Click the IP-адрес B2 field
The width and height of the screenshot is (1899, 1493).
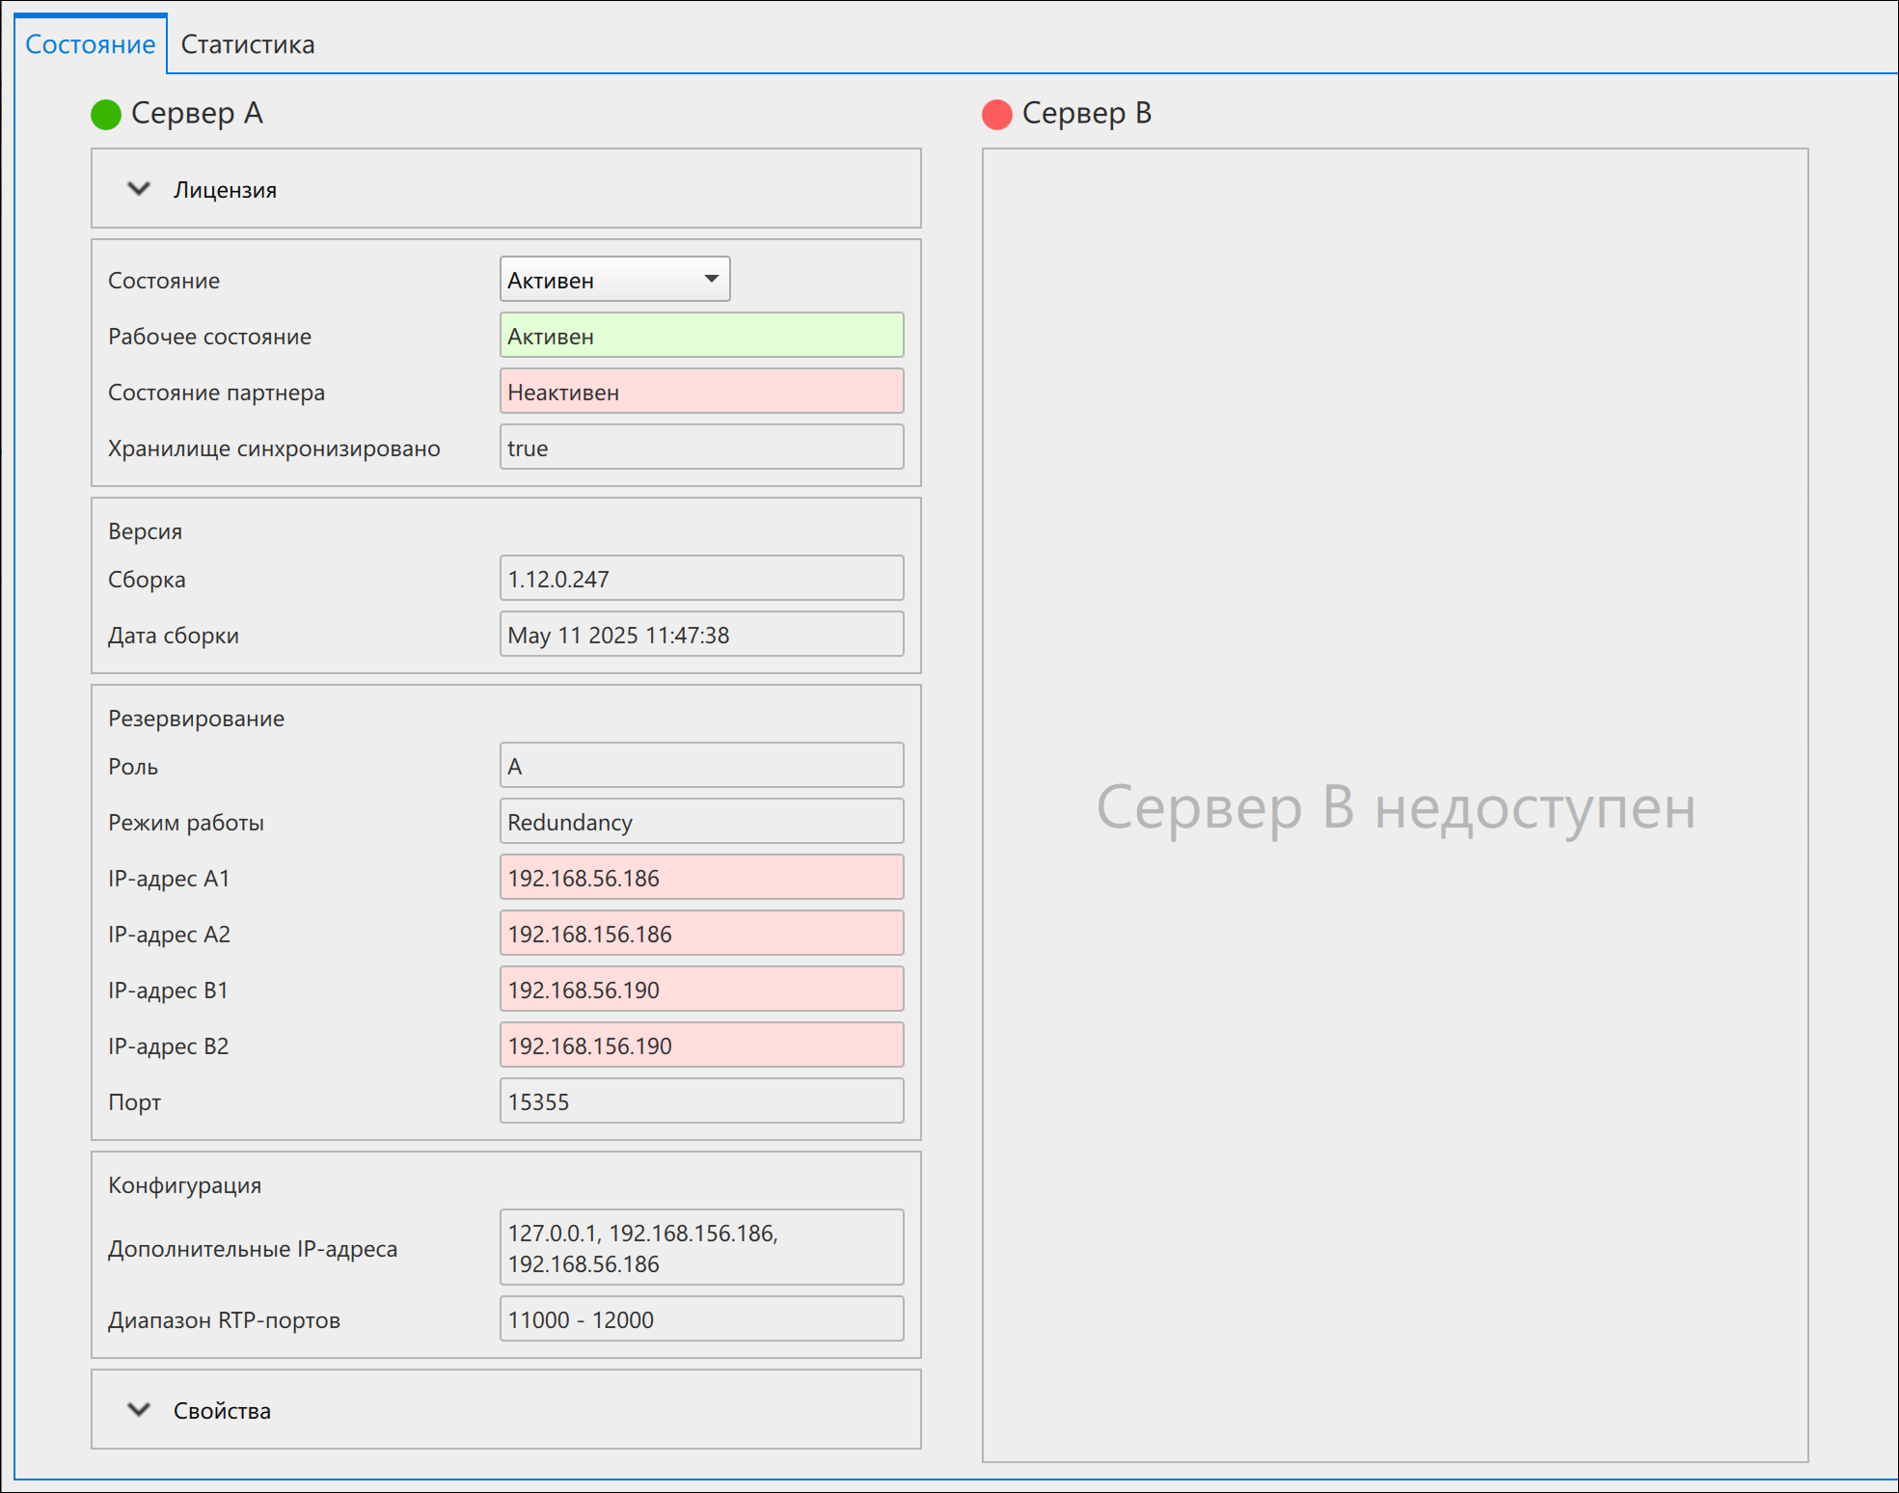[701, 1045]
